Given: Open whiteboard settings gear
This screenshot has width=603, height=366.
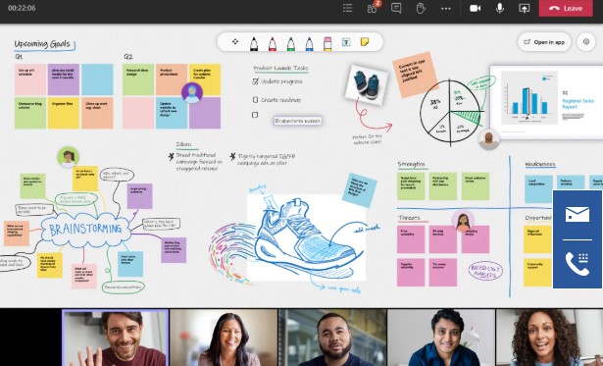Looking at the screenshot, I should tap(586, 42).
